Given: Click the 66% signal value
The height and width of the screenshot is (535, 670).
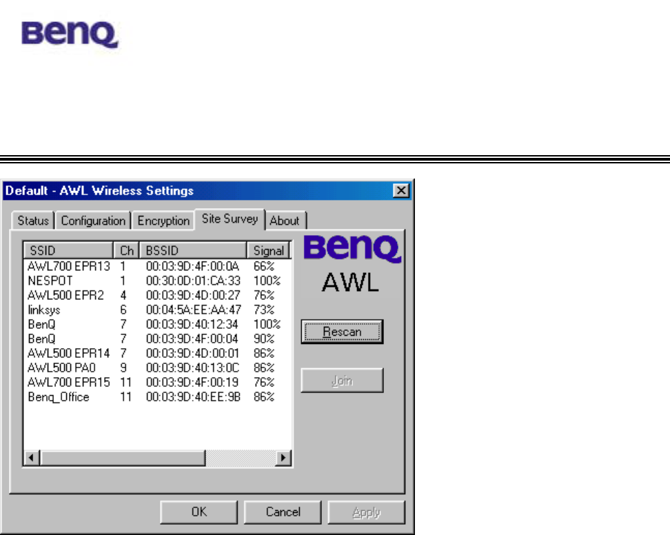Looking at the screenshot, I should (x=263, y=266).
